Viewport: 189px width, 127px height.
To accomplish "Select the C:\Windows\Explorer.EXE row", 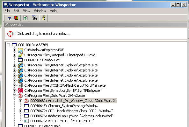I will pyautogui.click(x=44, y=50).
